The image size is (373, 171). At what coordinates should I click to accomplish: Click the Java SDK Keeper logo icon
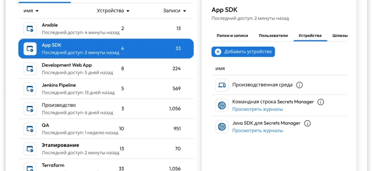[x=222, y=127]
